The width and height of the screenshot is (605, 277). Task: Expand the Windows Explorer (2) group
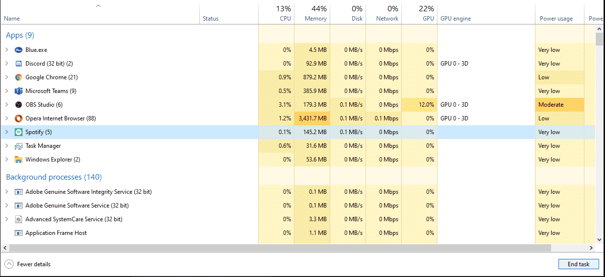[x=7, y=160]
